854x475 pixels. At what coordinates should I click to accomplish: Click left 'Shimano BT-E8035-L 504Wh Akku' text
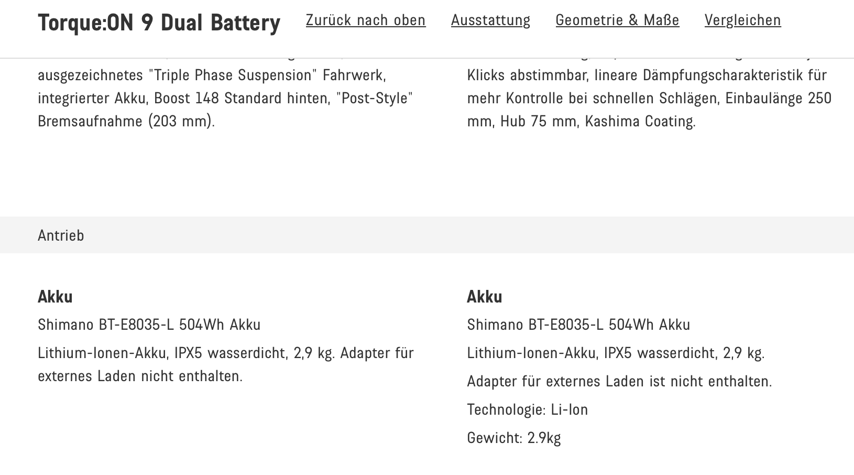(x=149, y=325)
